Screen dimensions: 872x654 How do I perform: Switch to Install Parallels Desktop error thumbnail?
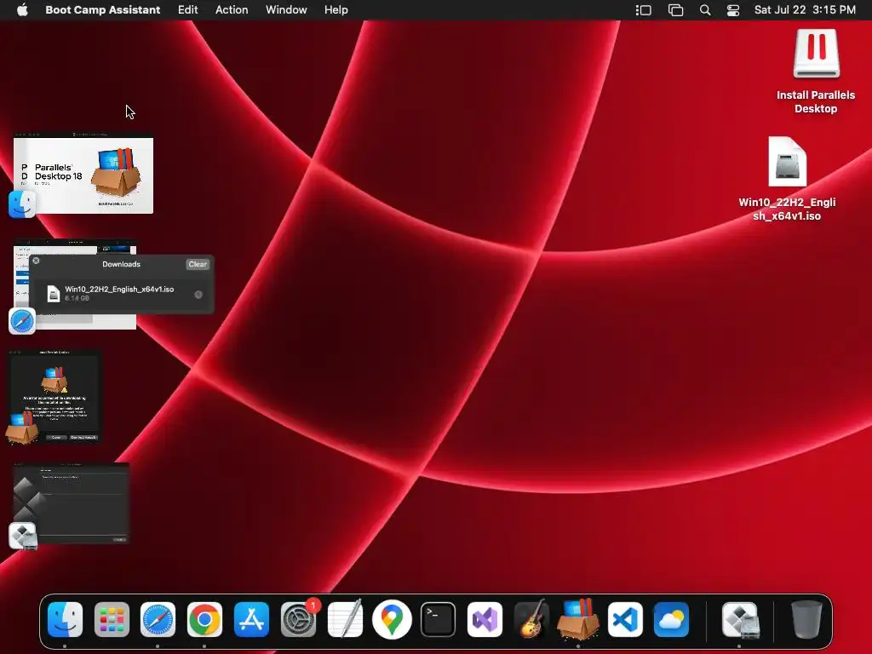(54, 395)
